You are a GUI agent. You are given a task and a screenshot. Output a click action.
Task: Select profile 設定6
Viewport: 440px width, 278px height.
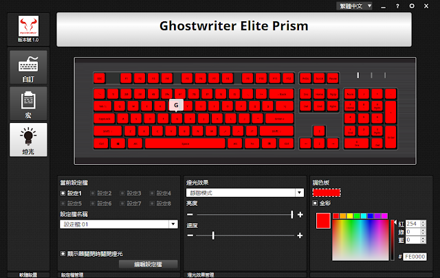(x=101, y=203)
